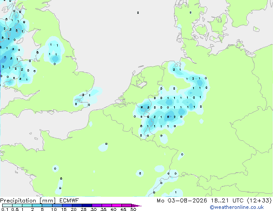
Task: Click the '7' precipitation value over Ireland
Action: pos(5,57)
